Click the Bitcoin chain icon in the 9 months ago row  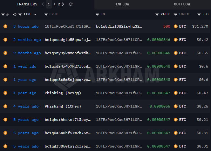click(5, 53)
